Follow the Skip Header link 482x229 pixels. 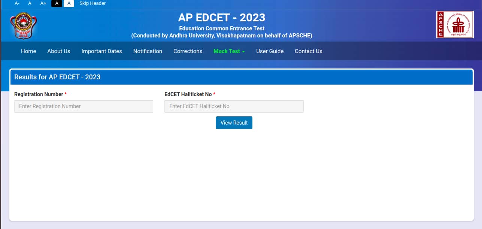coord(93,3)
